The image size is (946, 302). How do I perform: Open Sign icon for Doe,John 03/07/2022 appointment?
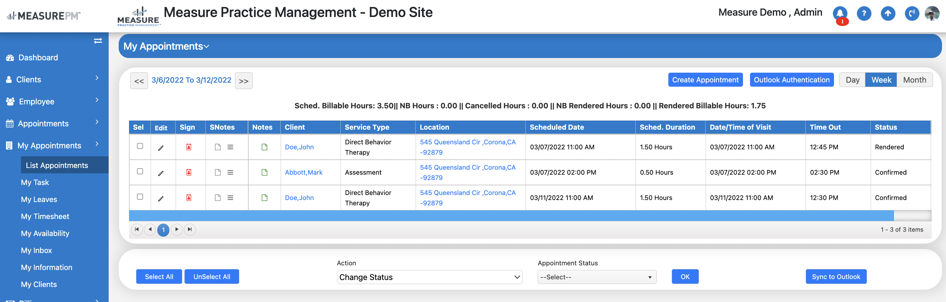[189, 147]
